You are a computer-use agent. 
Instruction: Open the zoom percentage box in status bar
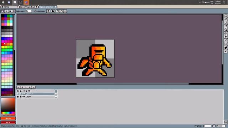[221, 126]
